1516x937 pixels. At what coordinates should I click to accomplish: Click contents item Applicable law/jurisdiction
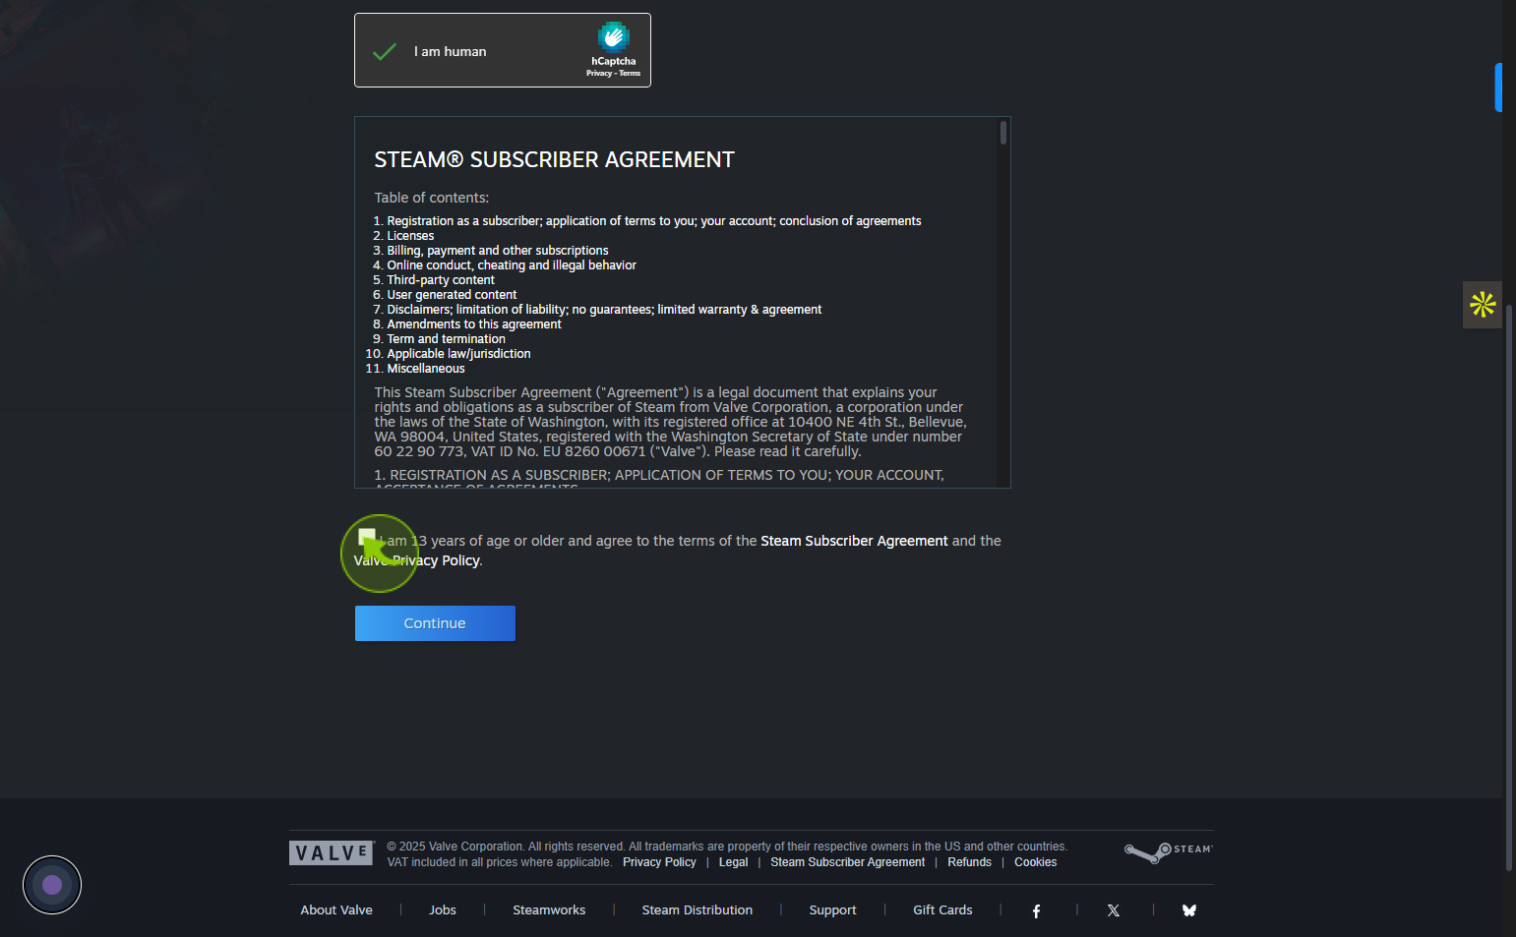coord(458,354)
